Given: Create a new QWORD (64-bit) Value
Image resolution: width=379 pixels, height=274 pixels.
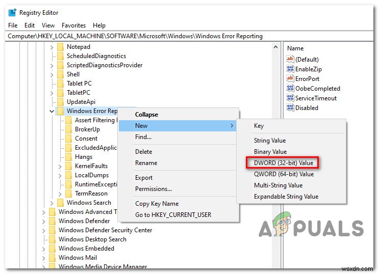Looking at the screenshot, I should [291, 174].
